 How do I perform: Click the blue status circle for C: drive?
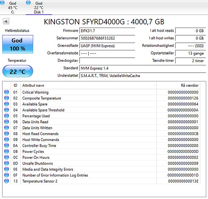(x=2, y=3)
